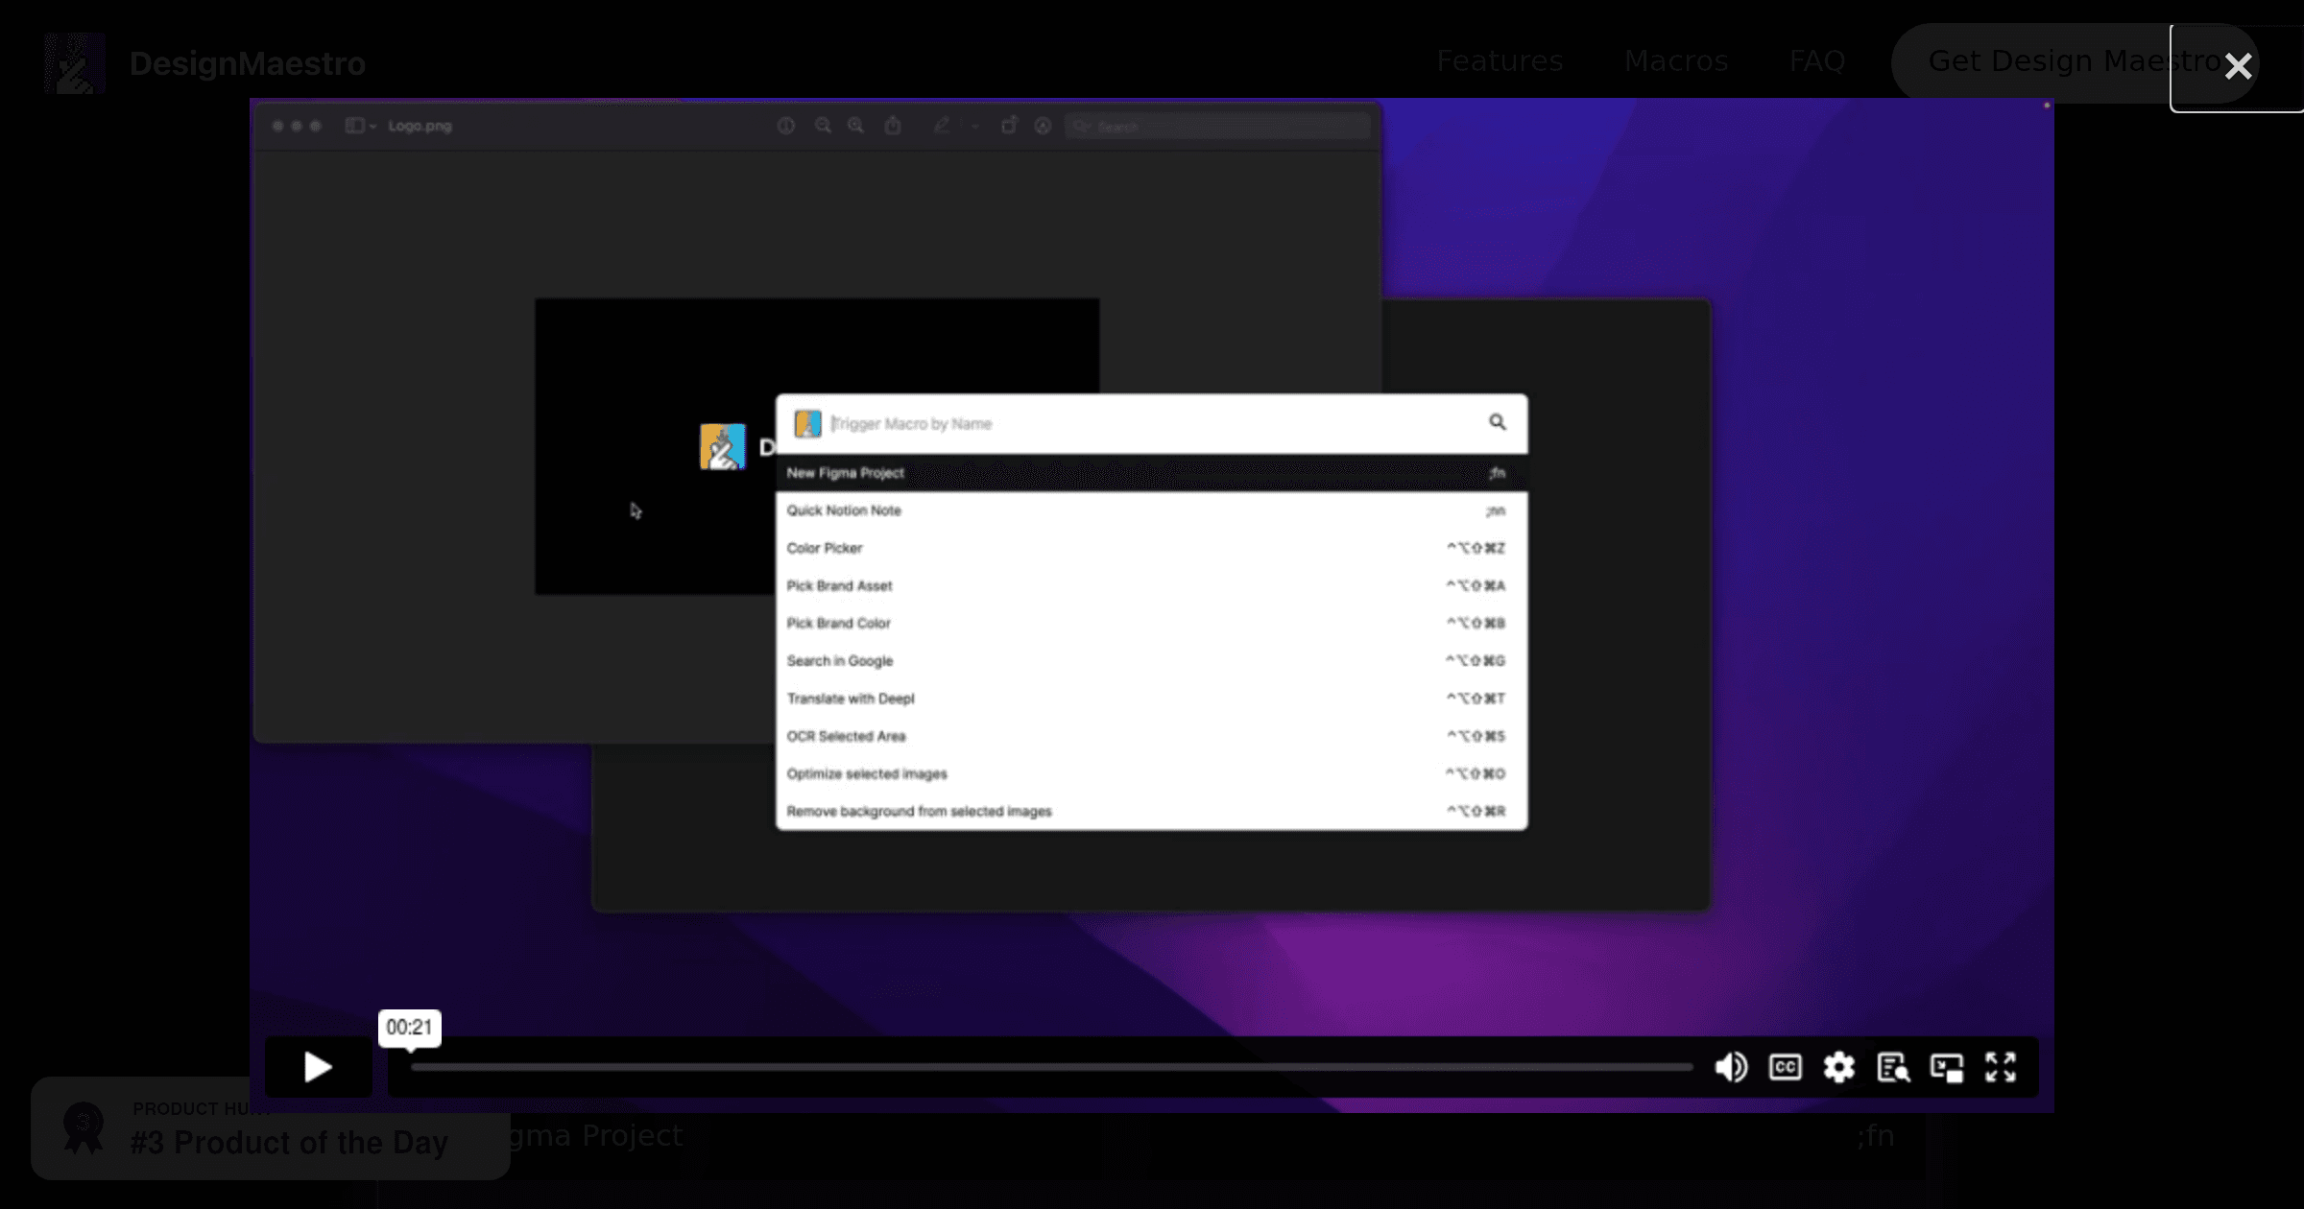Open the Macros nav item

(1676, 61)
